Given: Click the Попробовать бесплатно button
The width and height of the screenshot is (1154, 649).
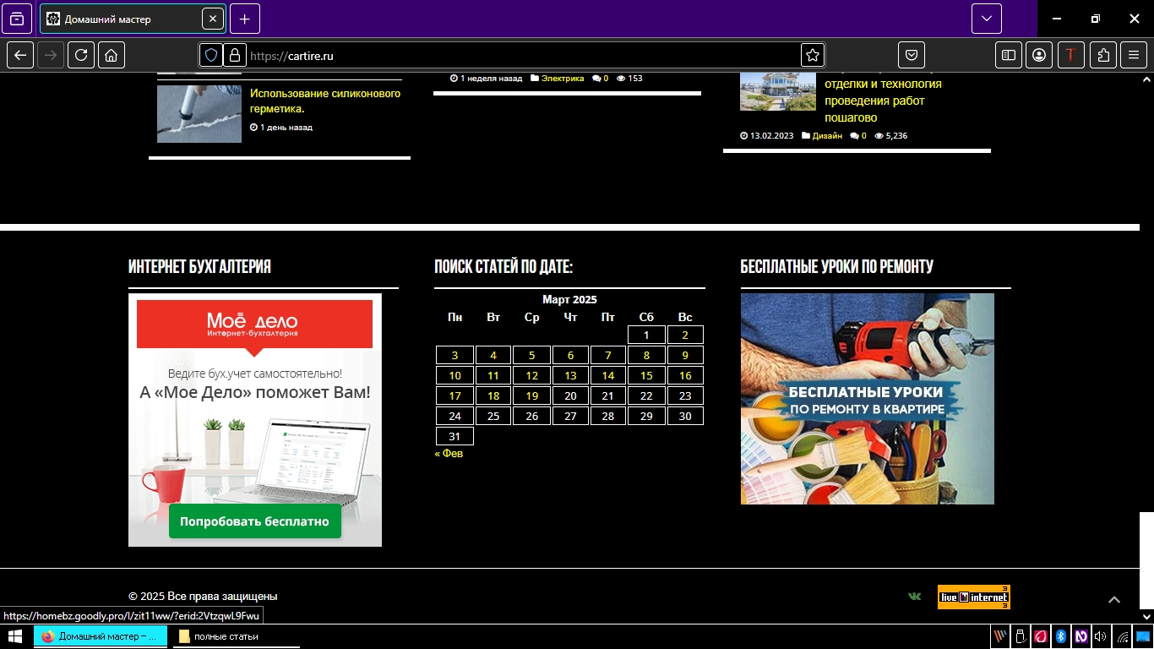Looking at the screenshot, I should click(x=254, y=521).
